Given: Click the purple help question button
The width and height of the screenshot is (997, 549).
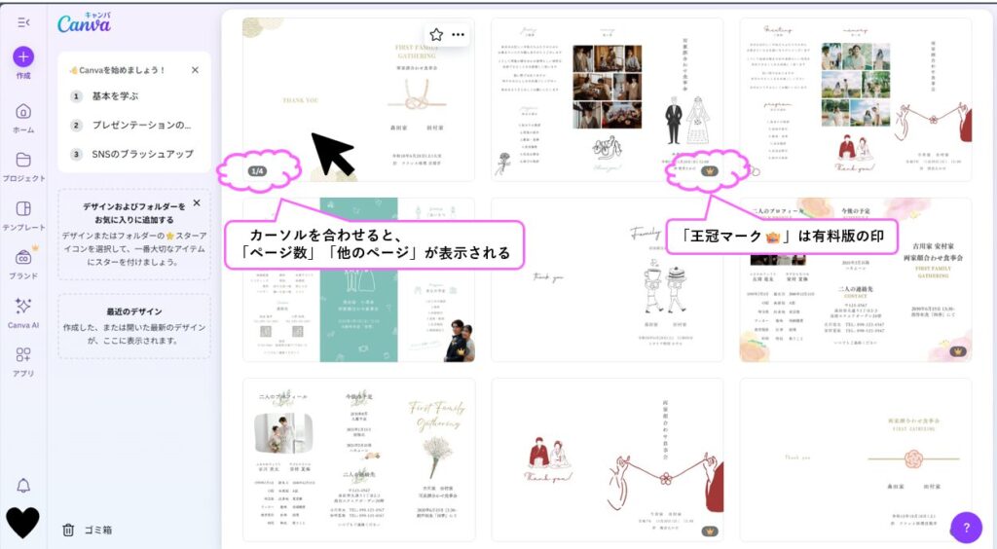Looking at the screenshot, I should click(x=965, y=527).
